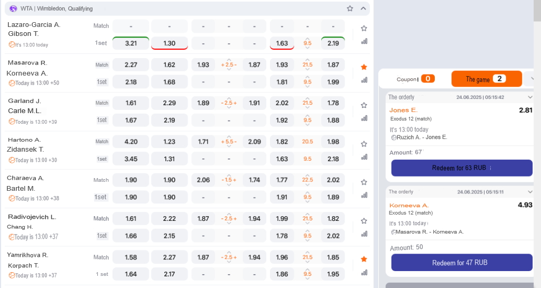Viewport: 541px width, 288px height.
Task: Expand the Korneeva A. bet details chevron
Action: point(530,192)
